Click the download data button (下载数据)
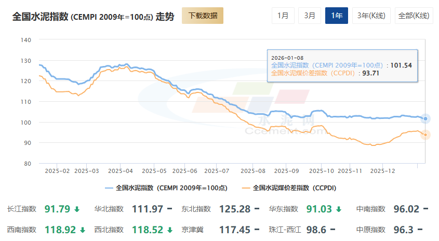Image resolution: width=439 pixels, height=241 pixels. 202,16
